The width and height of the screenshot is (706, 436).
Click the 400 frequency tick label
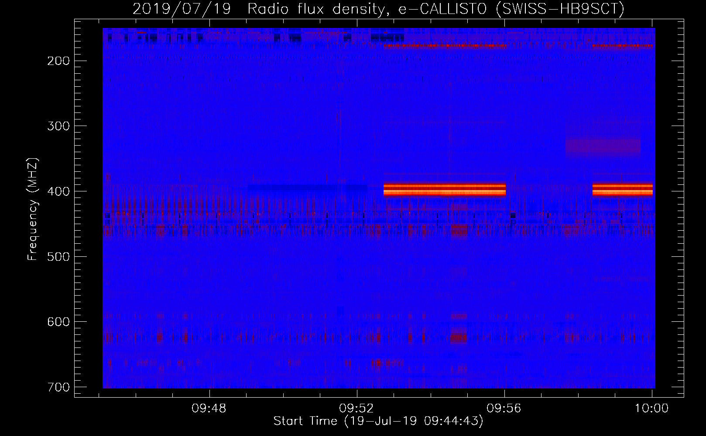[x=58, y=191]
